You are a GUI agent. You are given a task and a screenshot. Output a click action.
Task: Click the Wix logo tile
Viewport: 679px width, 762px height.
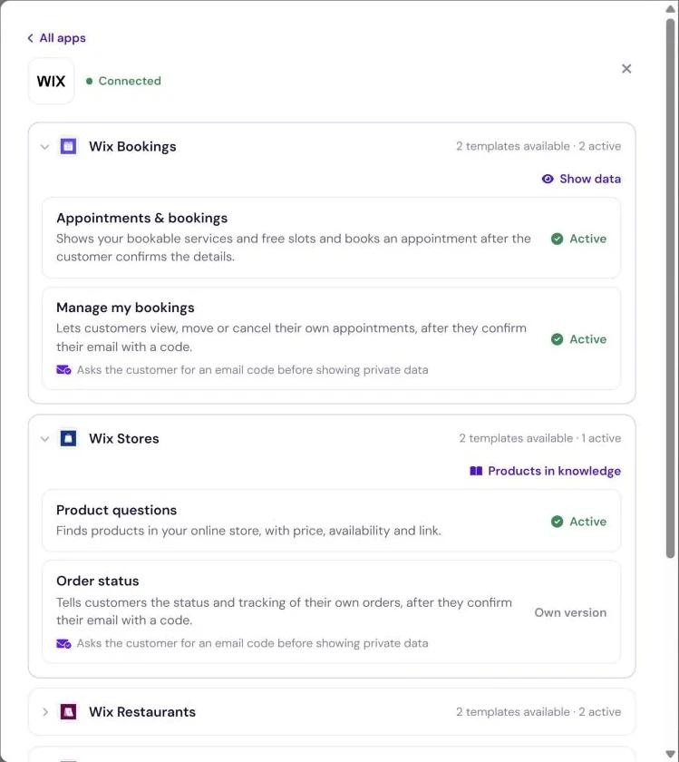[51, 81]
